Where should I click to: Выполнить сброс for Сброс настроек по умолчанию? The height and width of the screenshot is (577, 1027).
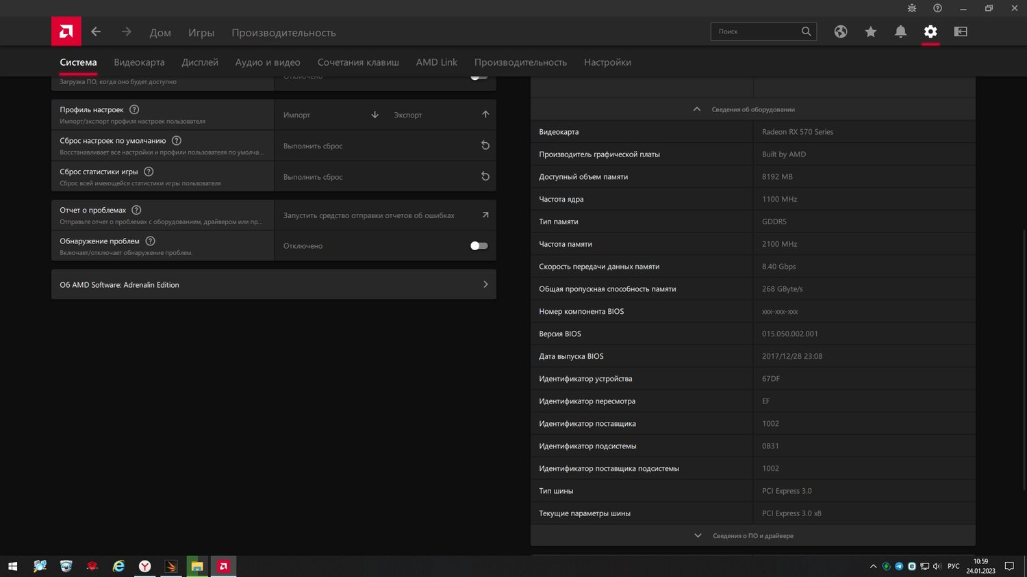coord(385,146)
